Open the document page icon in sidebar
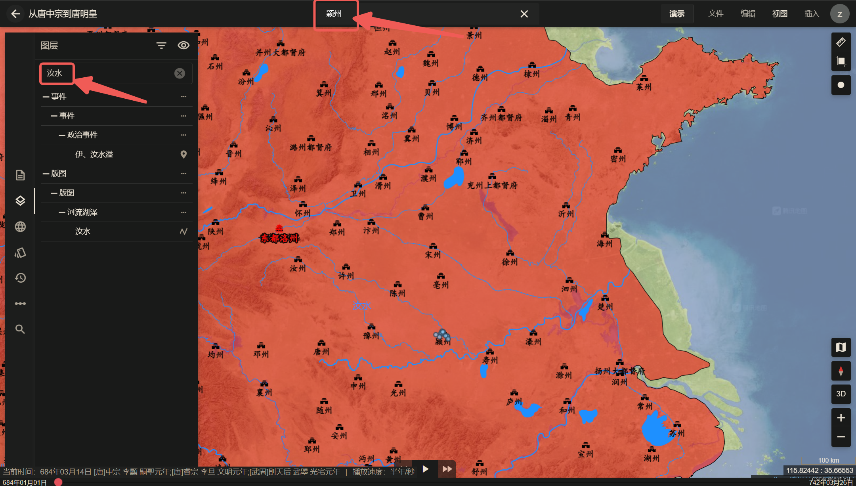This screenshot has width=856, height=486. pos(20,175)
